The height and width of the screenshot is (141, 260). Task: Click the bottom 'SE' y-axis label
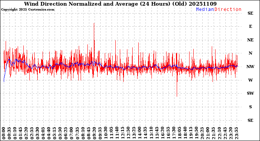tap(250, 120)
